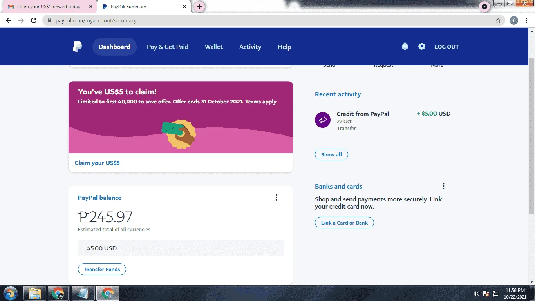This screenshot has height=301, width=535.
Task: Click Action Center flag tray icon
Action: (486, 294)
